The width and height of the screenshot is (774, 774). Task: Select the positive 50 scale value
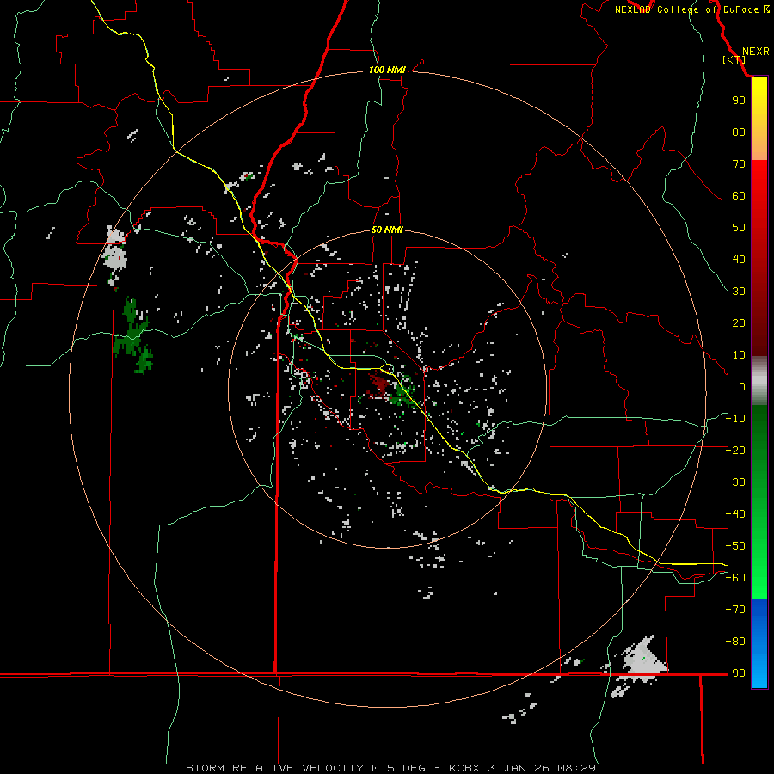739,228
